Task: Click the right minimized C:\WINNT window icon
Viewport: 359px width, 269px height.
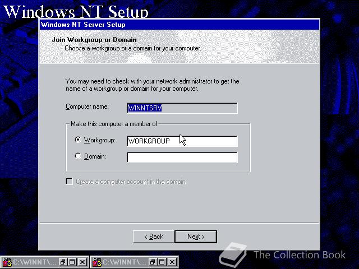Action: pyautogui.click(x=97, y=262)
